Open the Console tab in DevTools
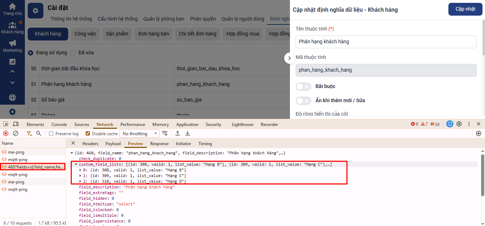485x226 pixels. click(59, 125)
